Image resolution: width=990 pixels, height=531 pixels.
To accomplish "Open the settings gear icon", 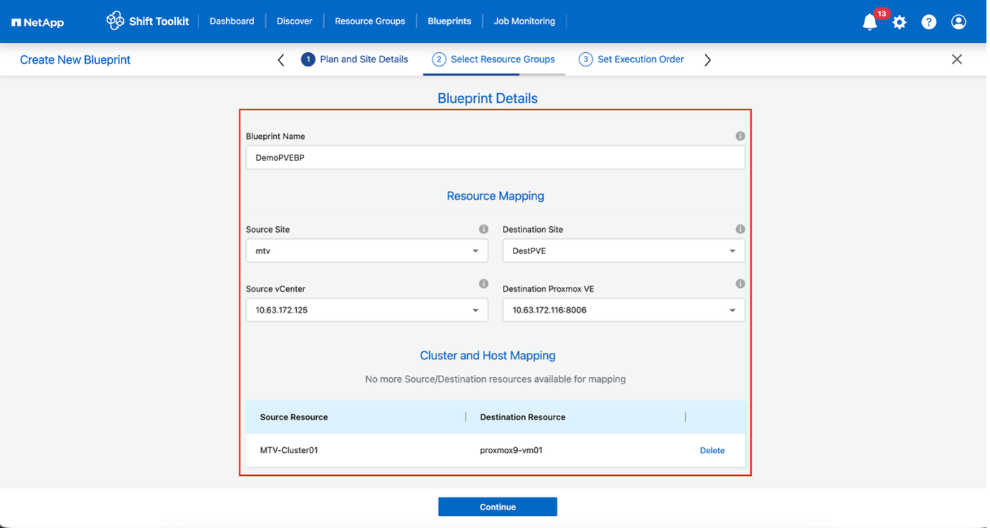I will (899, 22).
